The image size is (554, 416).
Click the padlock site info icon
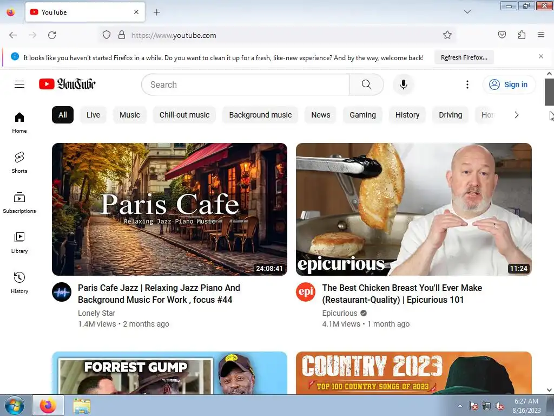coord(122,35)
